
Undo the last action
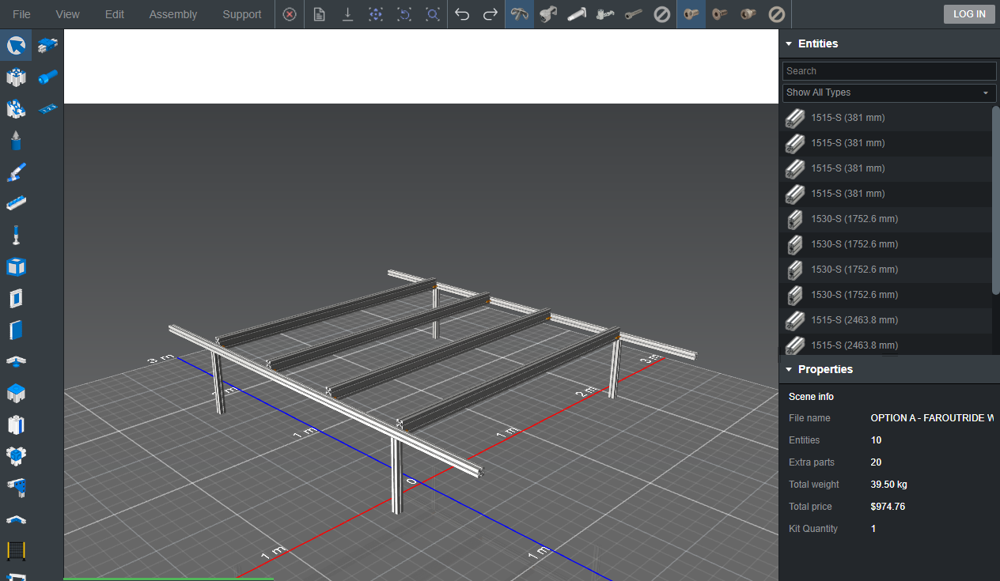463,14
